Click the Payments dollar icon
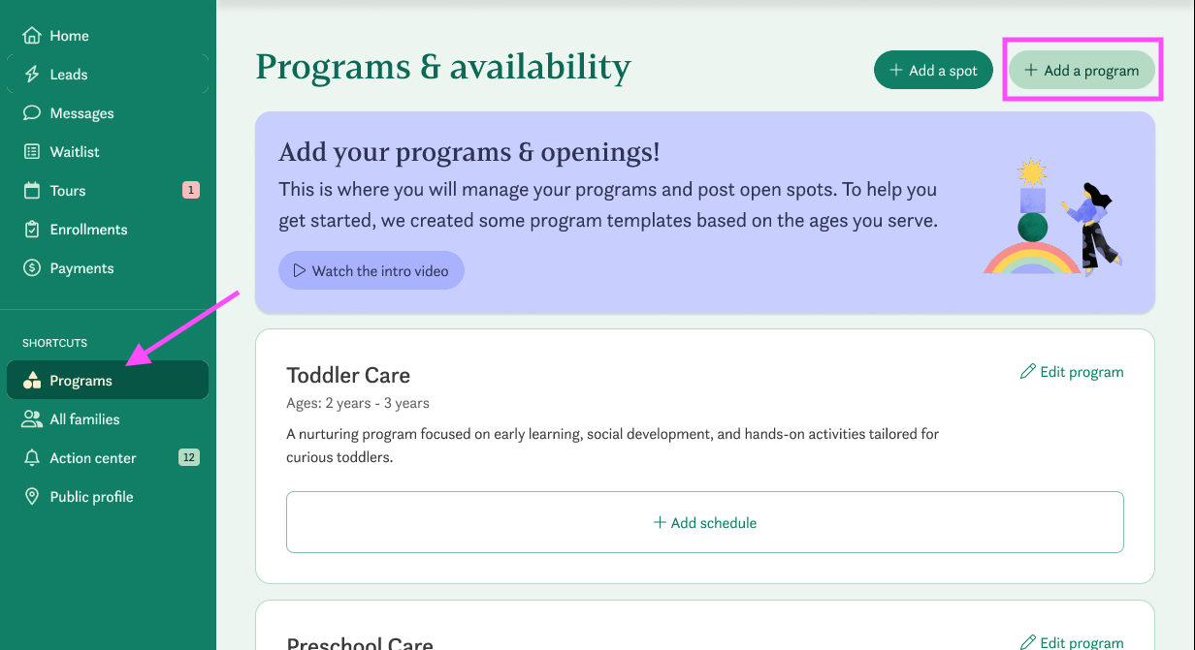 (32, 268)
